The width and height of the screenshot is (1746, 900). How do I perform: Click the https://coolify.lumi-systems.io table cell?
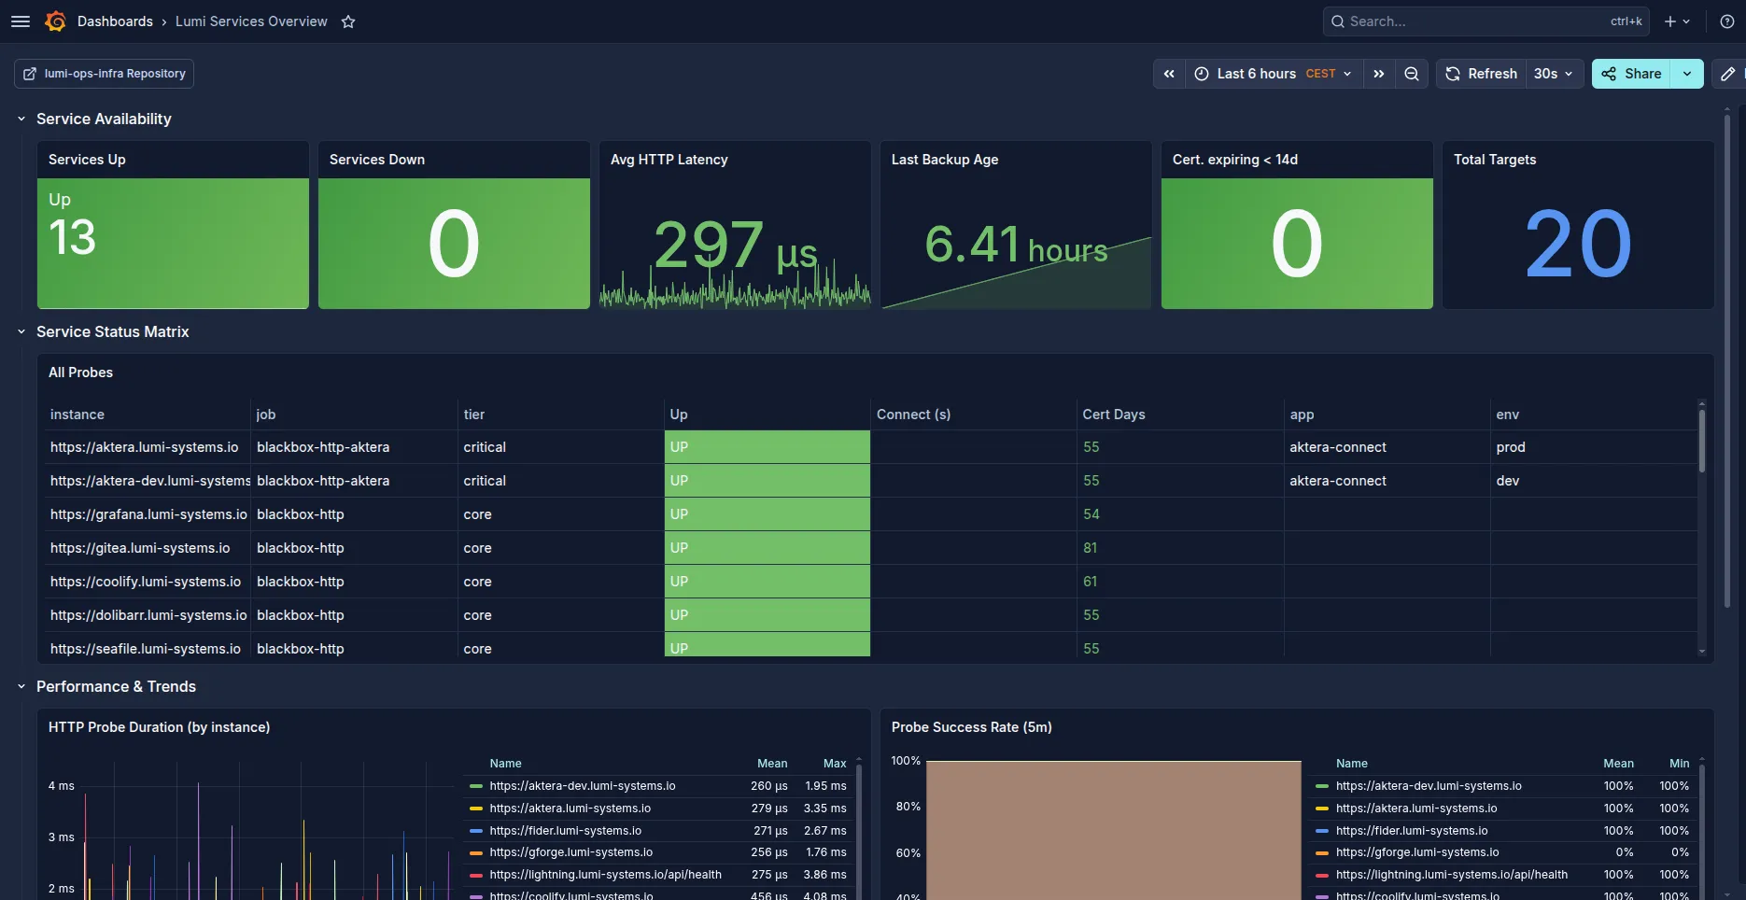(148, 582)
